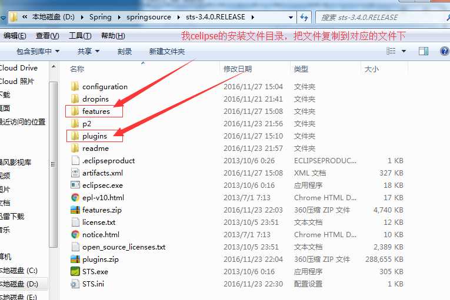Open the 共享 dropdown menu

(88, 51)
